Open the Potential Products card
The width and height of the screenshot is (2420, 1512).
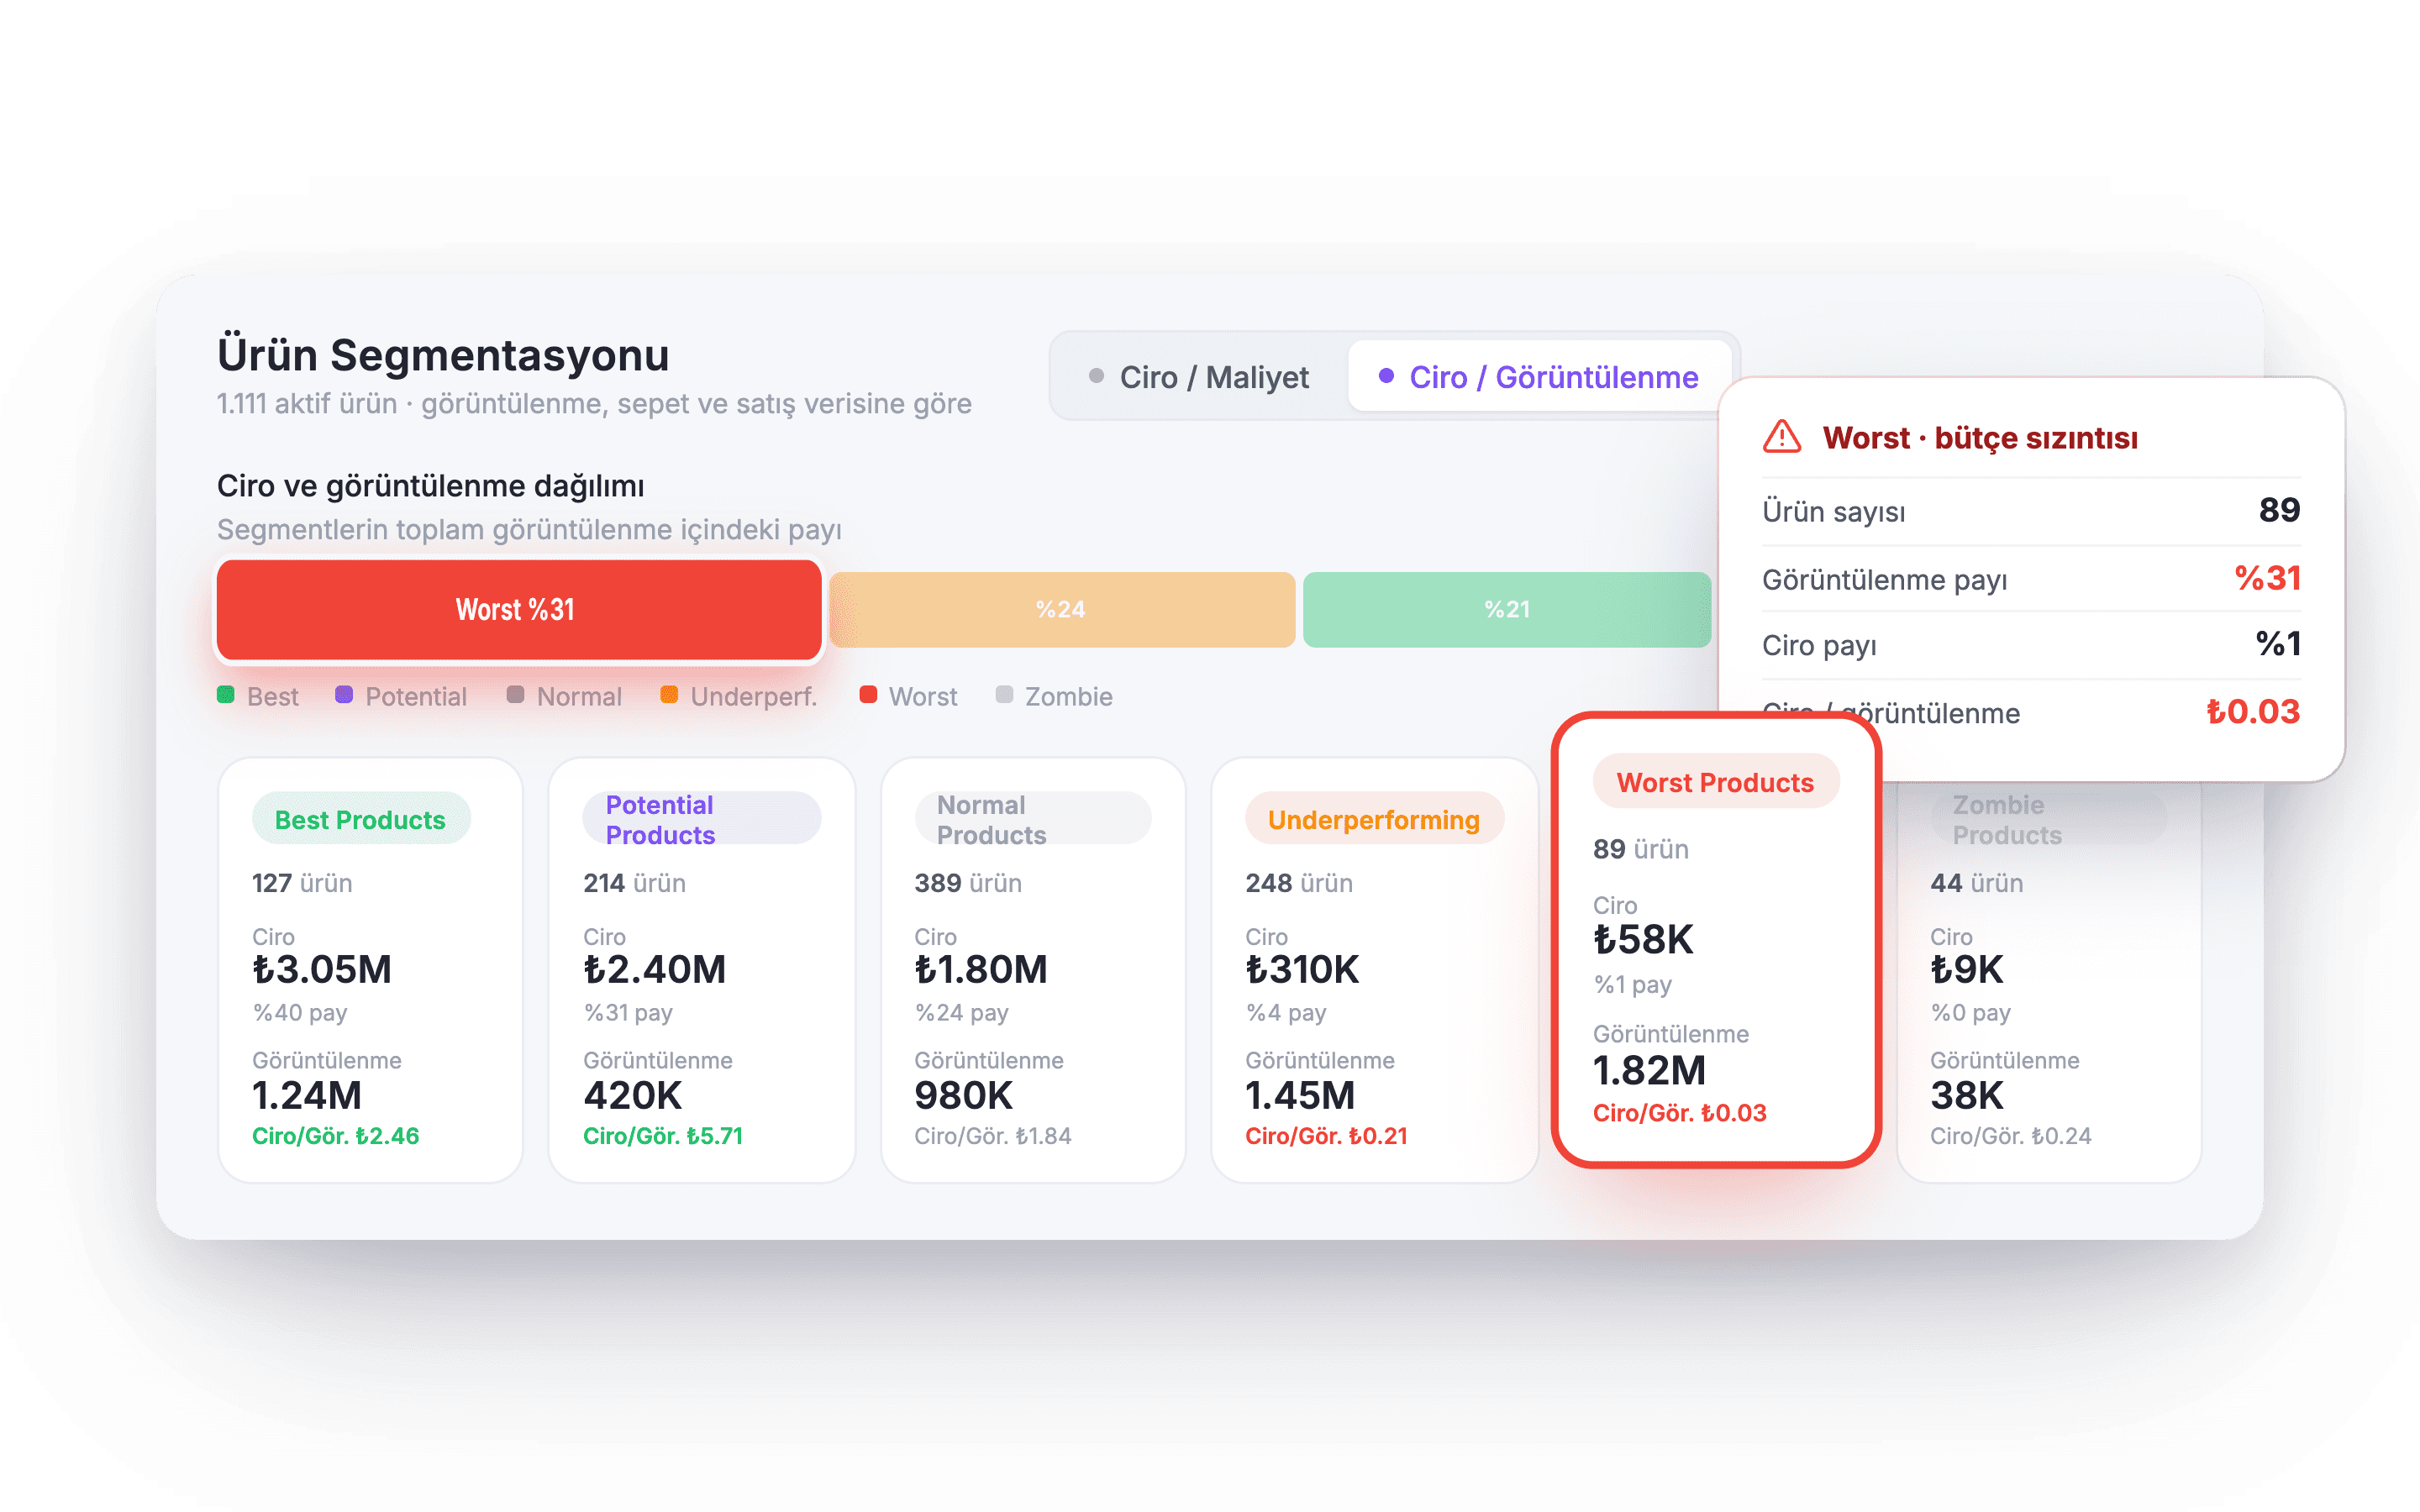point(702,970)
